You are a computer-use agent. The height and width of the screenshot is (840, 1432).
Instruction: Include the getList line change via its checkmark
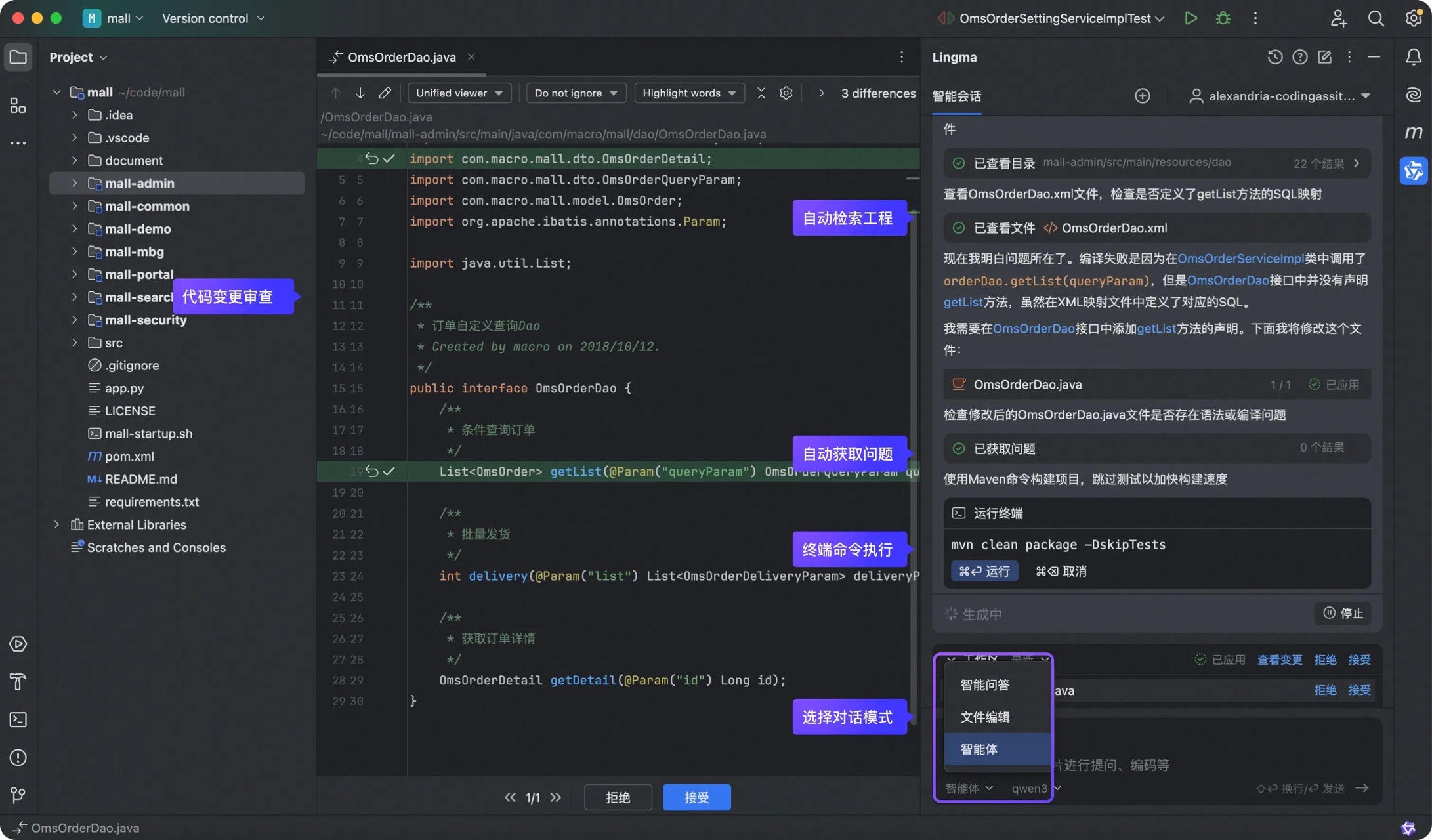[389, 471]
